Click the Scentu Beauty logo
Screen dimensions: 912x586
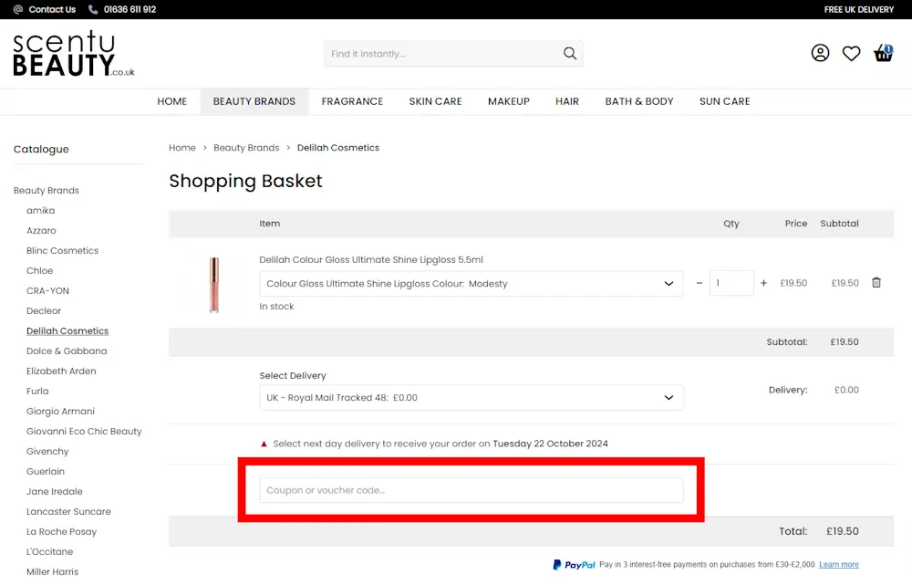click(x=73, y=54)
